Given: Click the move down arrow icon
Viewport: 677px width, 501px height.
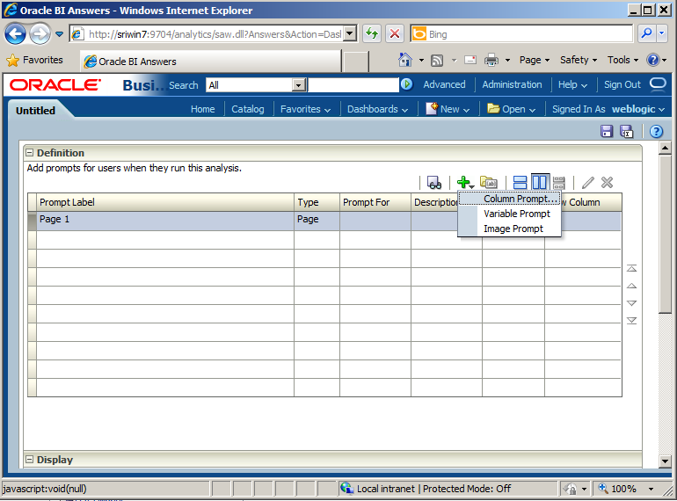Looking at the screenshot, I should point(631,303).
